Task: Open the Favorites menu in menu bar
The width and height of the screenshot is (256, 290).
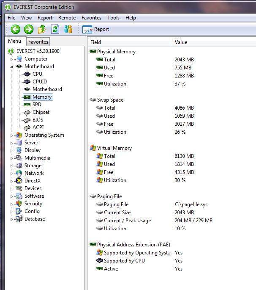Action: click(91, 18)
